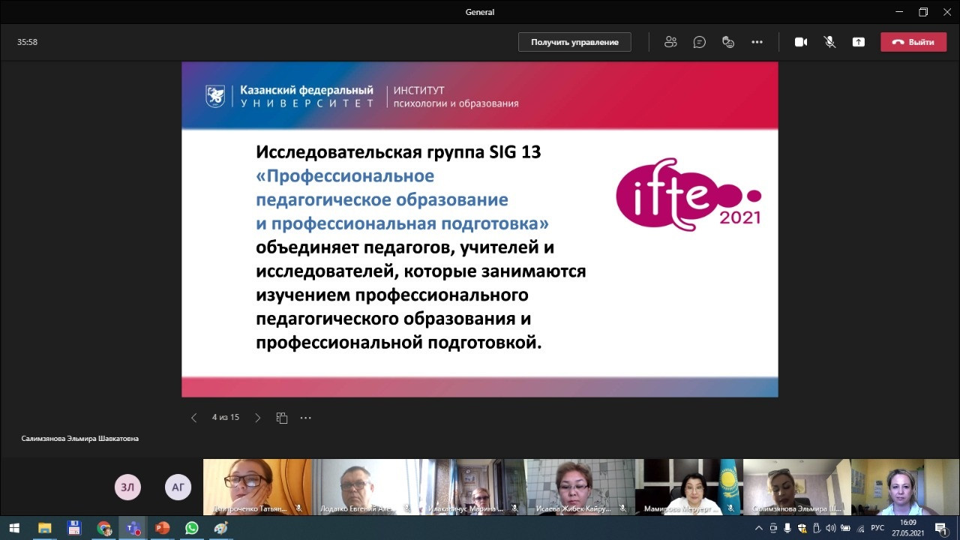Open the reactions and raise hand menu

[727, 42]
